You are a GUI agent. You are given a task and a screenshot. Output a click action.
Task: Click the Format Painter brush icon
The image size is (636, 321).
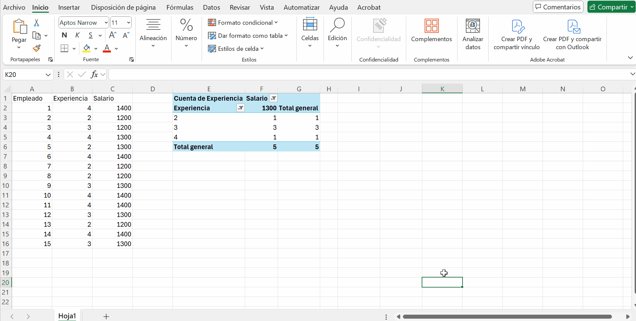click(37, 48)
